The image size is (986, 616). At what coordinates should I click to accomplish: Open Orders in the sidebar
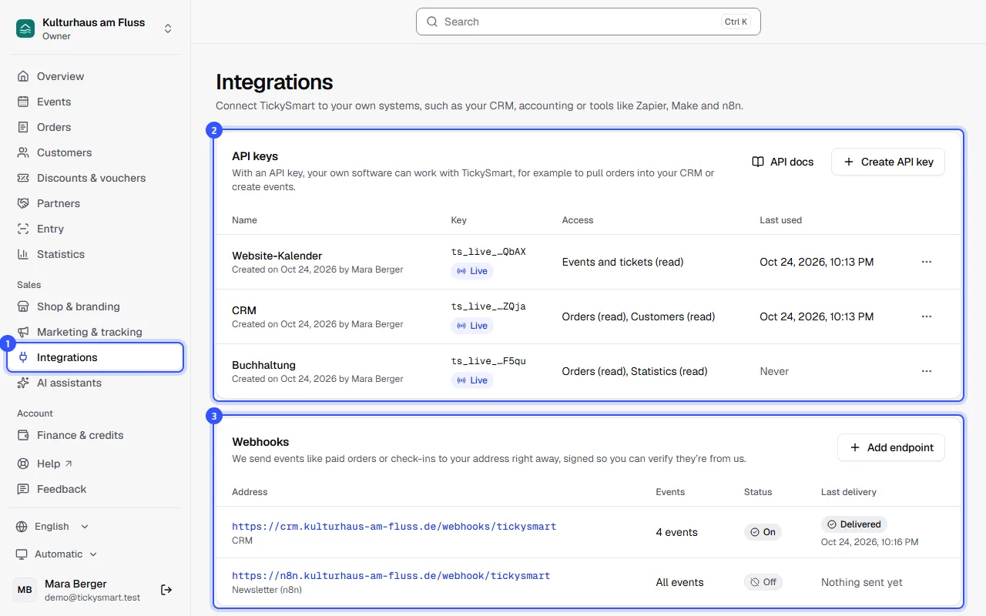tap(96, 127)
